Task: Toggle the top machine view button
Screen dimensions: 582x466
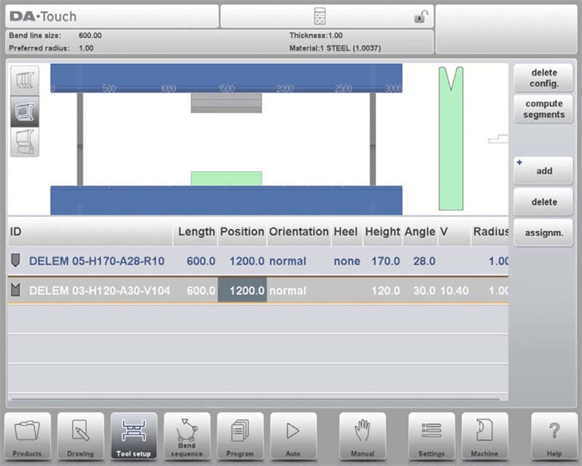Action: [x=24, y=80]
